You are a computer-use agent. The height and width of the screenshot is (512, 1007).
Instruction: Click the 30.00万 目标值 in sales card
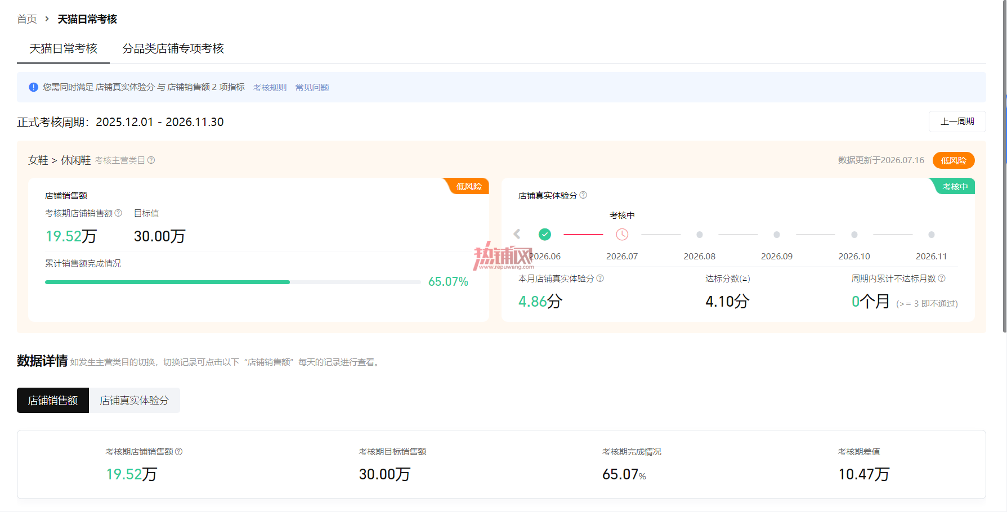(x=160, y=236)
